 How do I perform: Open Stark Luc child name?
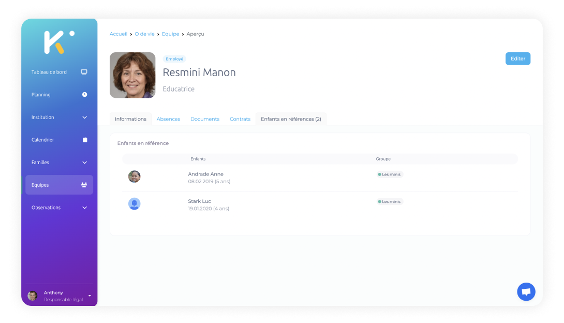click(199, 201)
